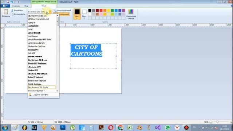Screen dimensions: 233x131
Task: Click the zoom slider handle
Action: pos(217,122)
